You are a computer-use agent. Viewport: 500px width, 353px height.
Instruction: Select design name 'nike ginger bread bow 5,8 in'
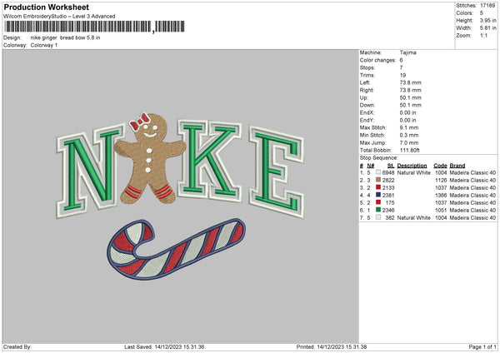[65, 37]
